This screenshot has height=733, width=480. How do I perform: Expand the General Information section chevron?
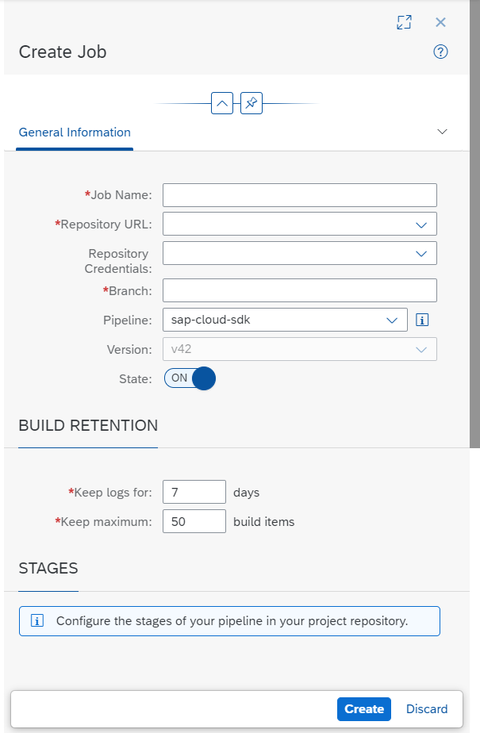click(442, 132)
